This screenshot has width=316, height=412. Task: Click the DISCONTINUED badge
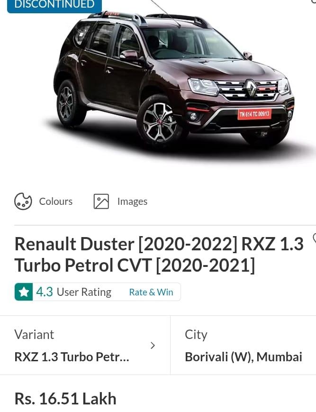coord(54,5)
